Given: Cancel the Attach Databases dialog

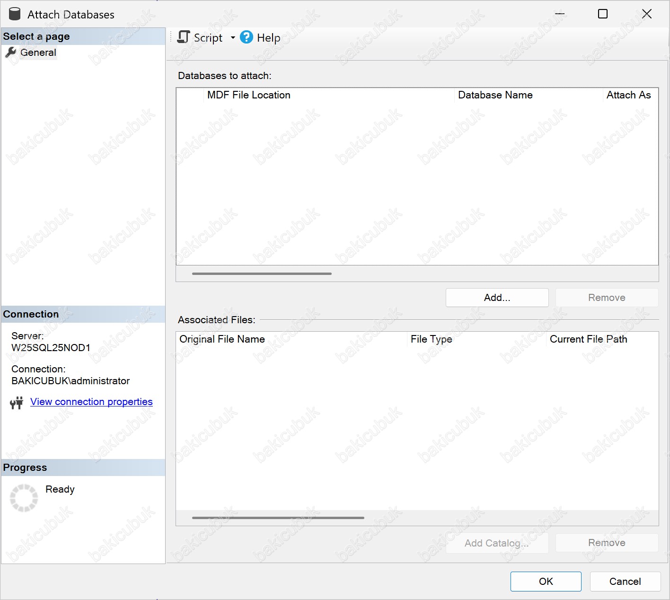Looking at the screenshot, I should pyautogui.click(x=625, y=582).
